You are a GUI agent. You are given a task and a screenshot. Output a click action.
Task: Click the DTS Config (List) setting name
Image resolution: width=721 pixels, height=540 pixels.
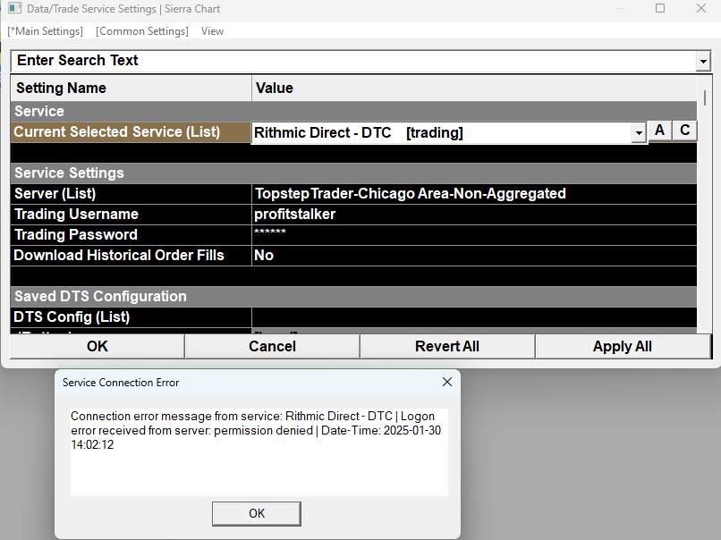(x=131, y=317)
